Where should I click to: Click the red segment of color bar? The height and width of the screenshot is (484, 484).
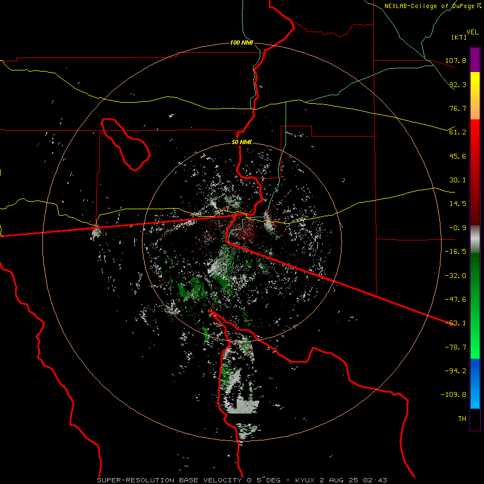(x=475, y=172)
